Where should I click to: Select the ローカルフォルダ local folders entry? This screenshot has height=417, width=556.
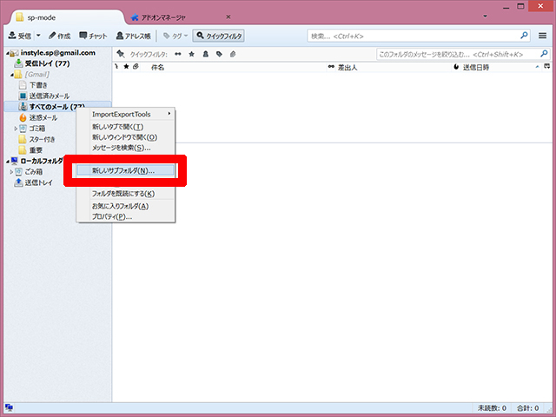click(42, 161)
